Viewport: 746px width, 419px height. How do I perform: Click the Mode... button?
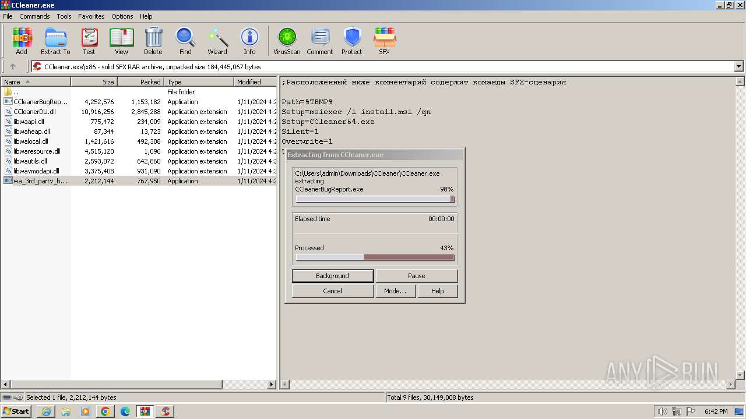395,291
